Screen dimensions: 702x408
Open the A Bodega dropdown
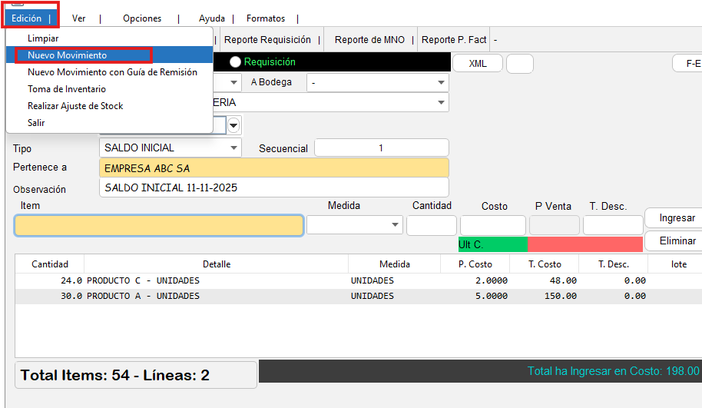click(x=441, y=82)
